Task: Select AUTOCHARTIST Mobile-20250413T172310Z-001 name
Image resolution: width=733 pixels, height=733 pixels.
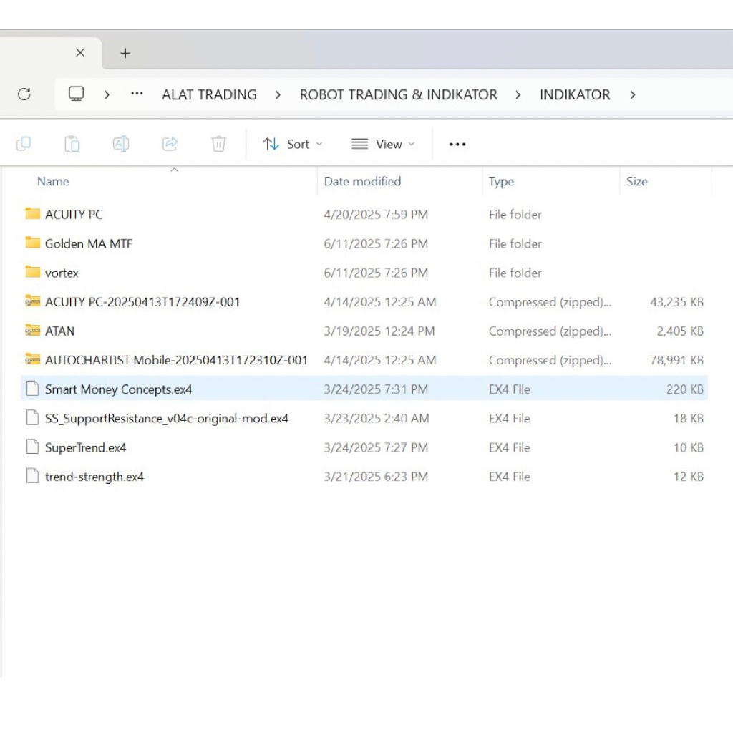Action: point(176,360)
